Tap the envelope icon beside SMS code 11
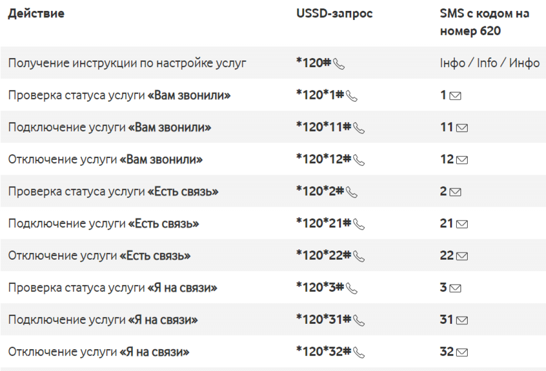Screen dimensions: 546x371 point(462,129)
